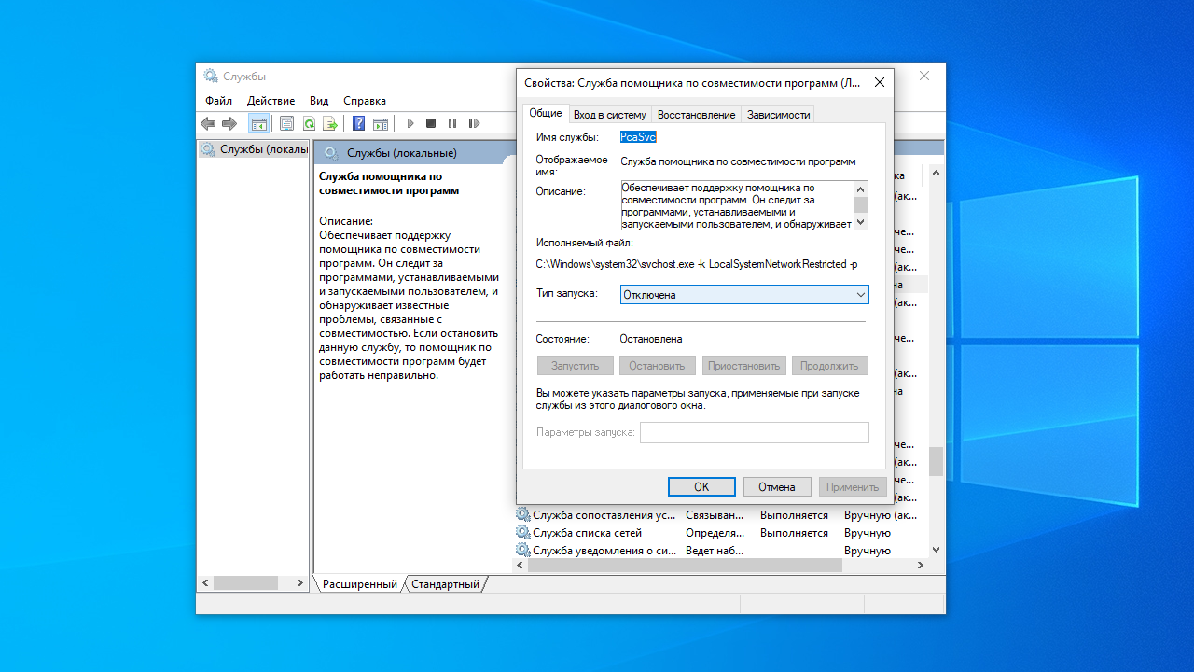Click the Forward arrow in Services toolbar
Viewport: 1194px width, 672px height.
(229, 123)
